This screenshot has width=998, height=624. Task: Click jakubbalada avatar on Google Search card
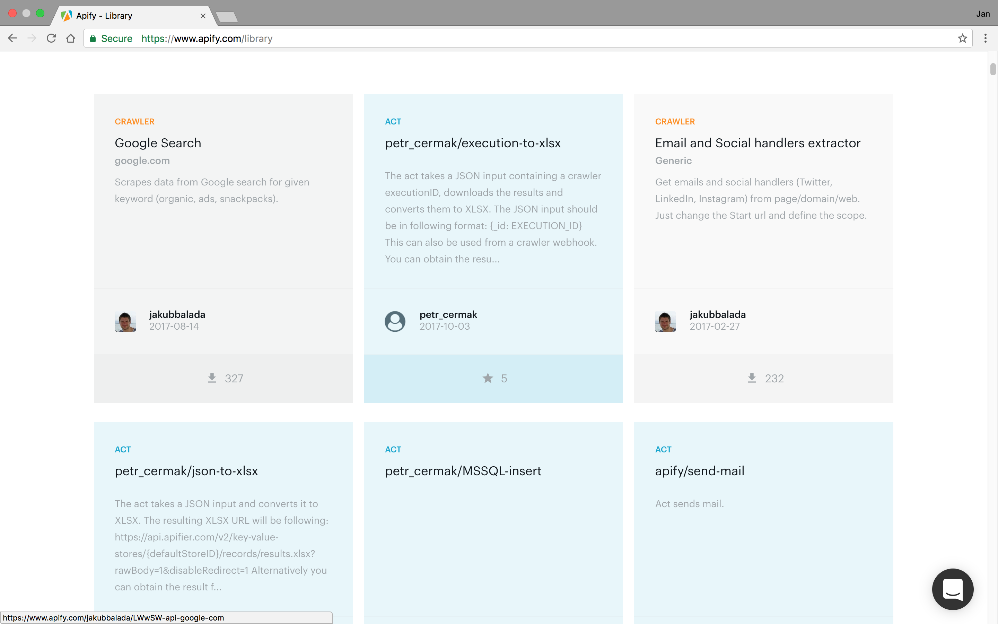click(125, 321)
